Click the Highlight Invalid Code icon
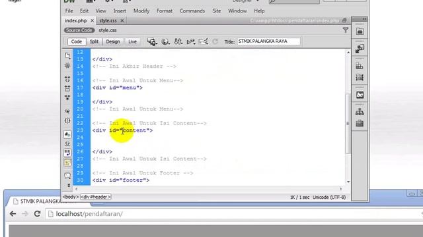Image resolution: width=423 pixels, height=237 pixels. coord(67,144)
